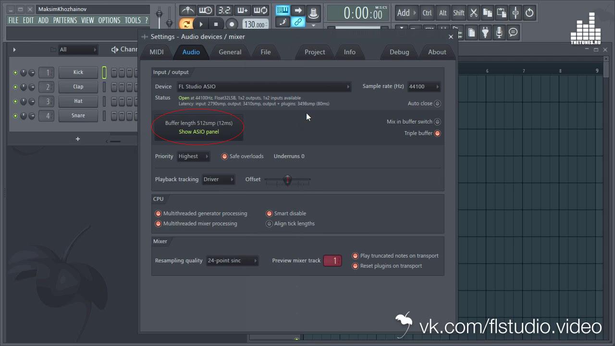This screenshot has width=615, height=346.
Task: Toggle Reset plugins on transport
Action: tap(355, 266)
